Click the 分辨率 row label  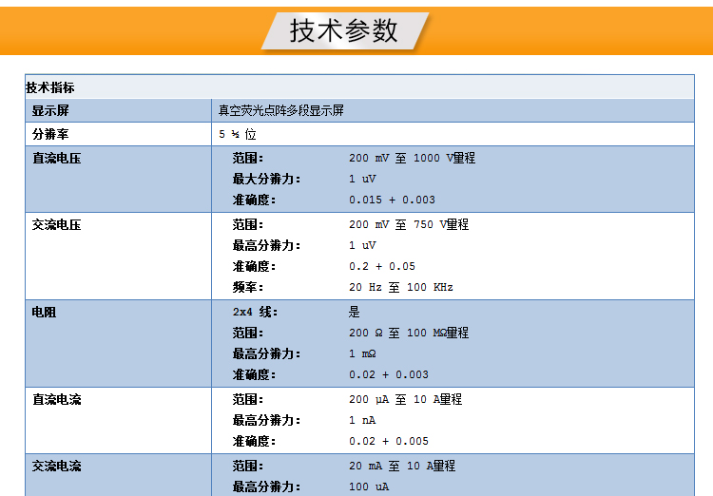[50, 134]
